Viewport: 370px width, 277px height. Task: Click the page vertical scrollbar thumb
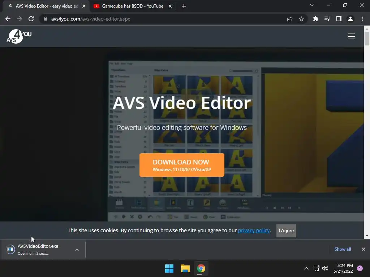pos(367,38)
